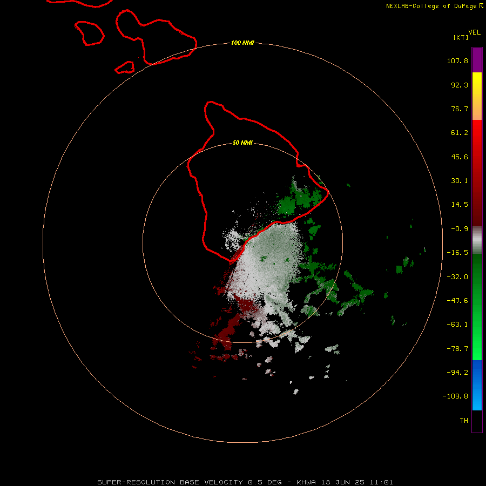Click the -16.5 legend value
This screenshot has width=486, height=486.
457,253
